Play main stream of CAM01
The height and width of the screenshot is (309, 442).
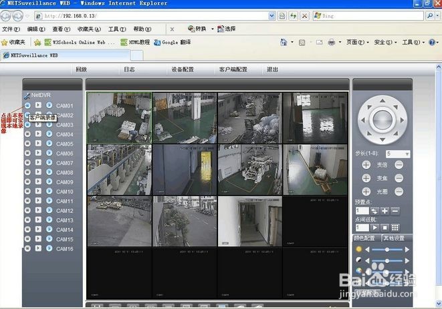38,105
